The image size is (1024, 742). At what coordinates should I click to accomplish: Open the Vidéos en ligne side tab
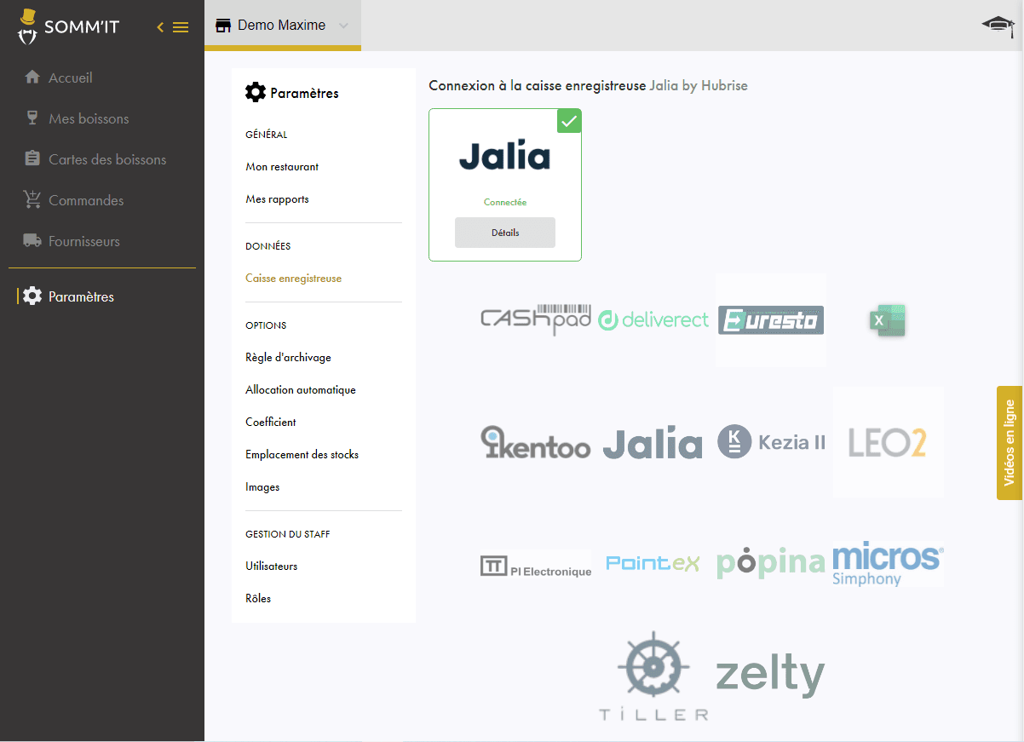pyautogui.click(x=1010, y=443)
